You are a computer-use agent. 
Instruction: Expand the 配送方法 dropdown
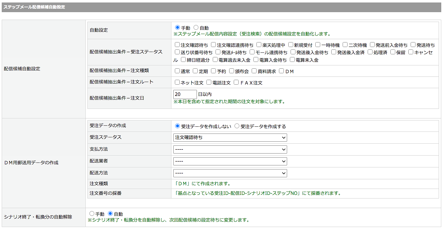(230, 173)
